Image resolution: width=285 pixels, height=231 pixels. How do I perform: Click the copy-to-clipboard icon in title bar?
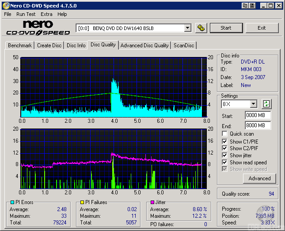coord(244,6)
